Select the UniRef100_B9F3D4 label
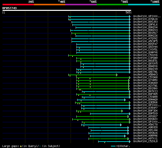Screen dimensions: 162x148 click(x=145, y=111)
